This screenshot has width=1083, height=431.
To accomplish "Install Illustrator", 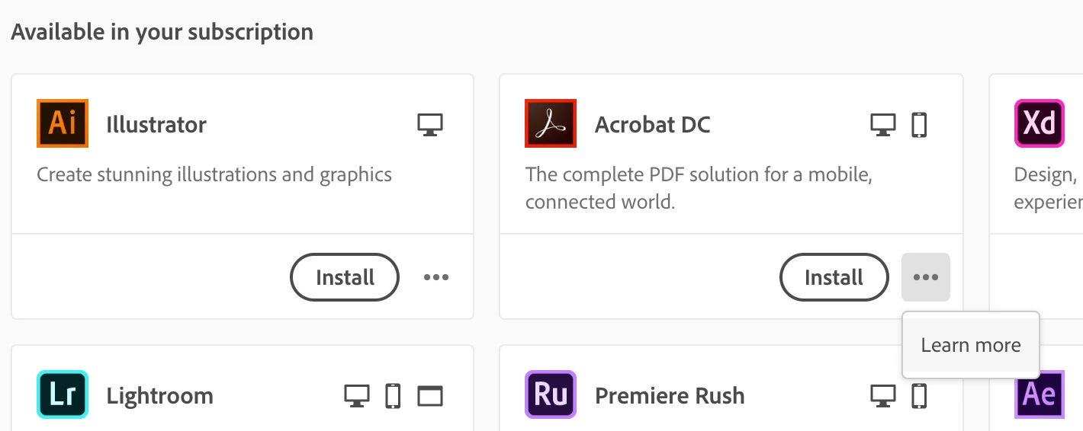I will pyautogui.click(x=345, y=277).
